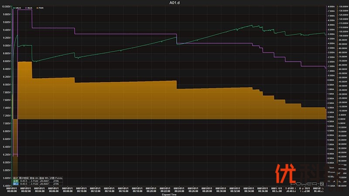Click the 10.000V label on voltage axis
Image resolution: width=349 pixels, height=196 pixels.
6,7
